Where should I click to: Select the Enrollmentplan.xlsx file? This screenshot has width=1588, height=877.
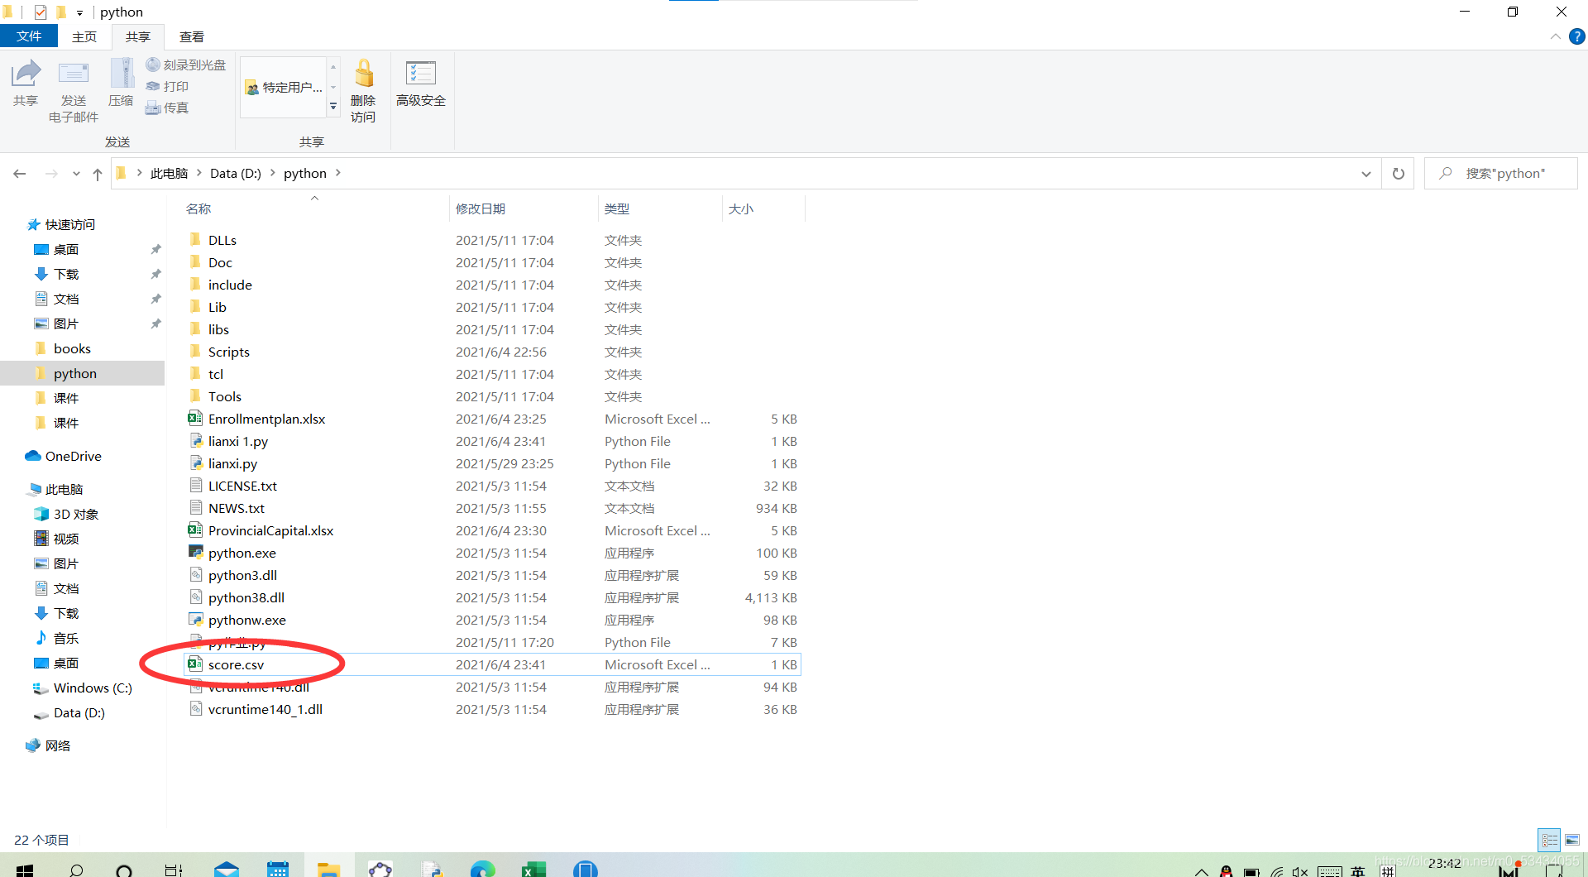[x=493, y=419]
